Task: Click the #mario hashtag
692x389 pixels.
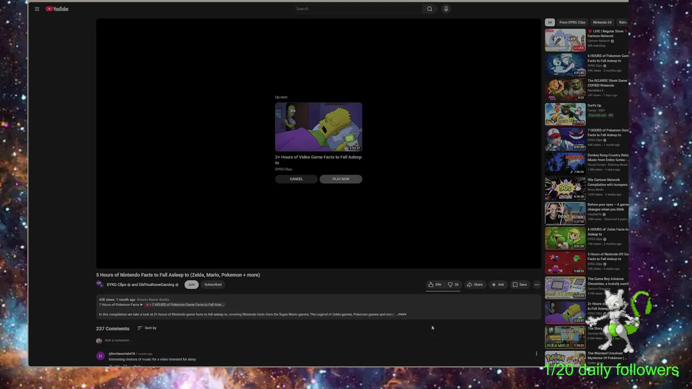Action: click(x=142, y=299)
